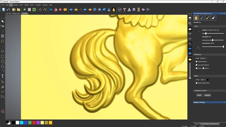Select the arc drawing tool
The width and height of the screenshot is (226, 127).
2,71
